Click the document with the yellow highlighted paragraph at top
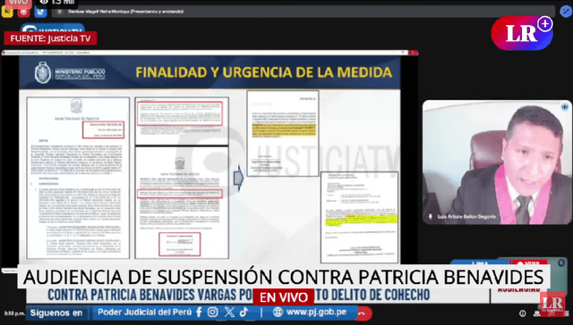Image resolution: width=573 pixels, height=325 pixels. tap(283, 133)
